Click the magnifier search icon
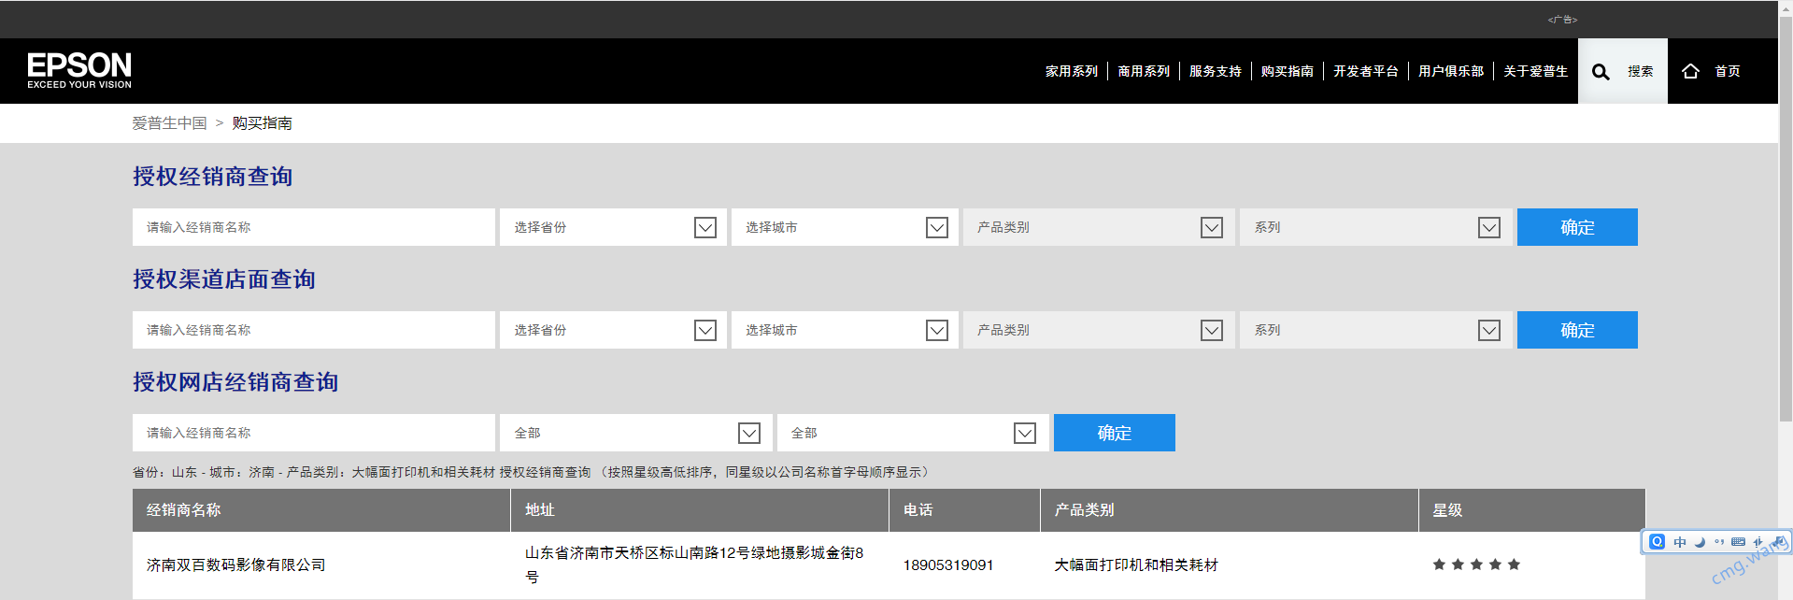This screenshot has width=1793, height=600. 1601,72
